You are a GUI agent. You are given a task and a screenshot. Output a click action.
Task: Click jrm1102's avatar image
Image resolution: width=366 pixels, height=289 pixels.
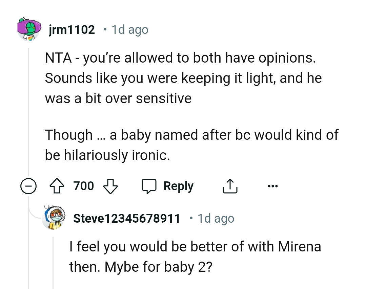point(29,29)
